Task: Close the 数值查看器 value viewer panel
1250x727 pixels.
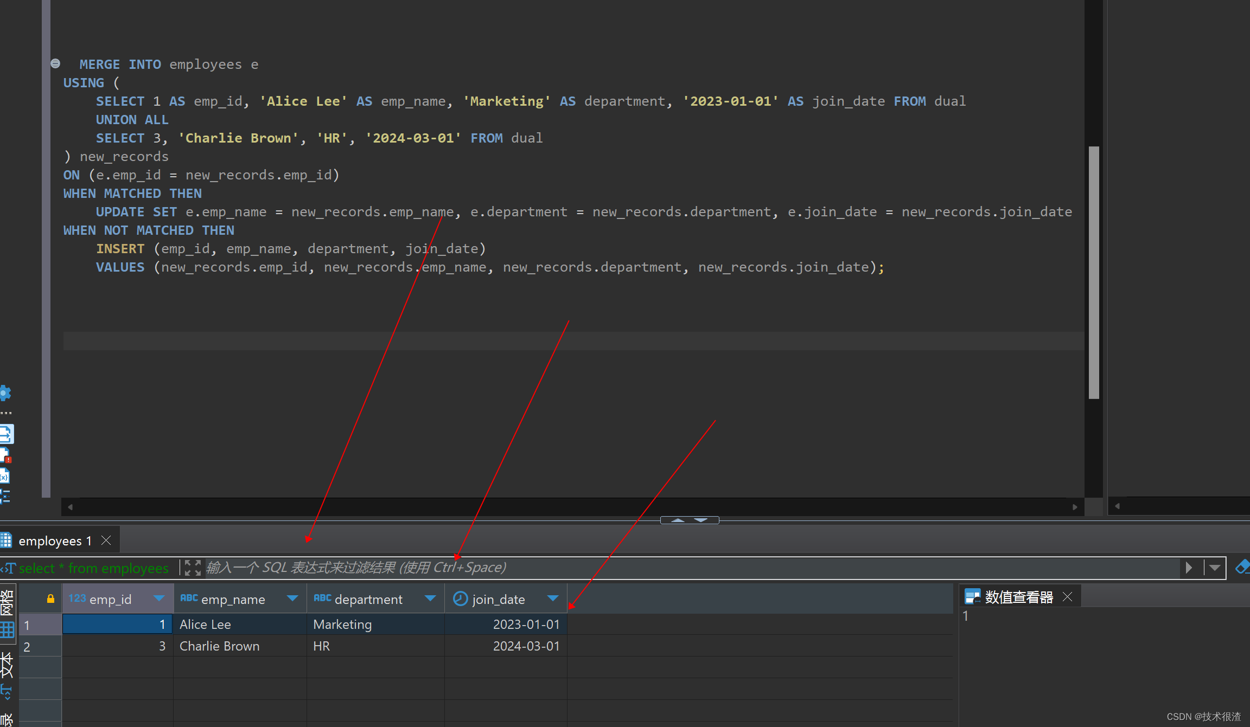Action: 1067,597
